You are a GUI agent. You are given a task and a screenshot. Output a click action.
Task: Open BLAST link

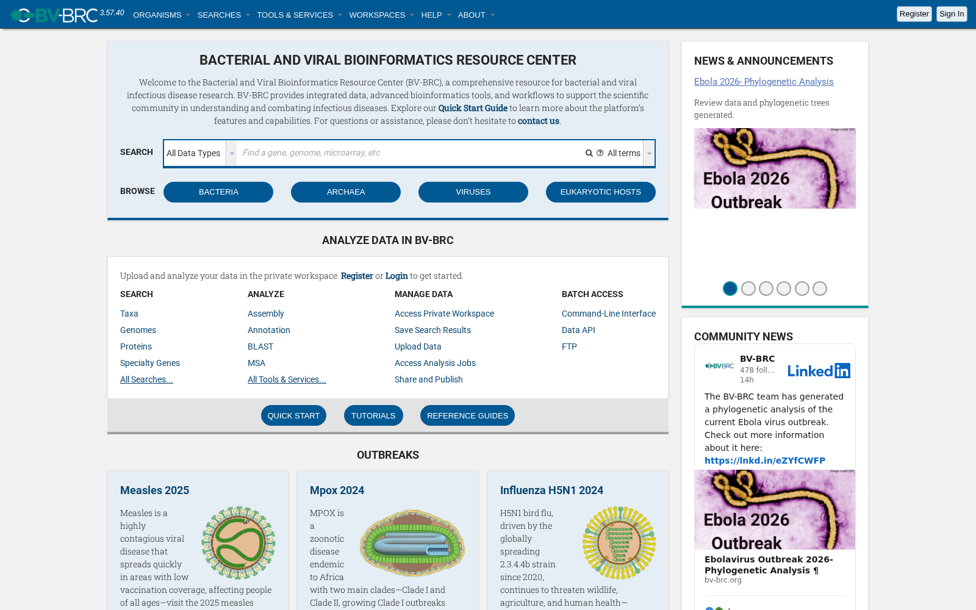point(260,346)
